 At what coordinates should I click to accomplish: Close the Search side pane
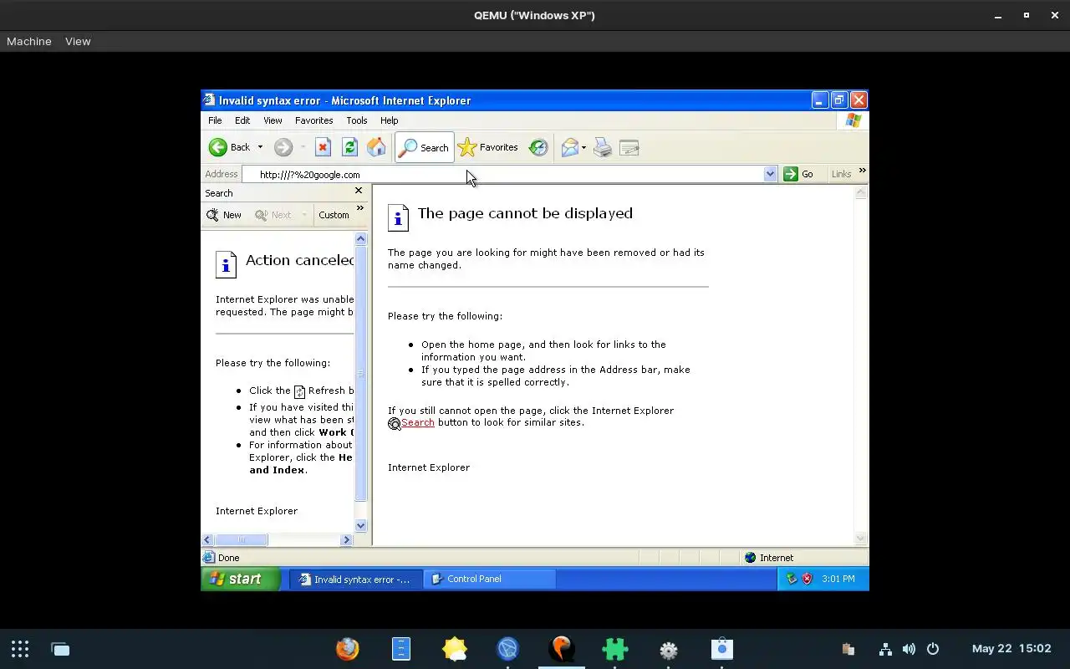point(359,192)
